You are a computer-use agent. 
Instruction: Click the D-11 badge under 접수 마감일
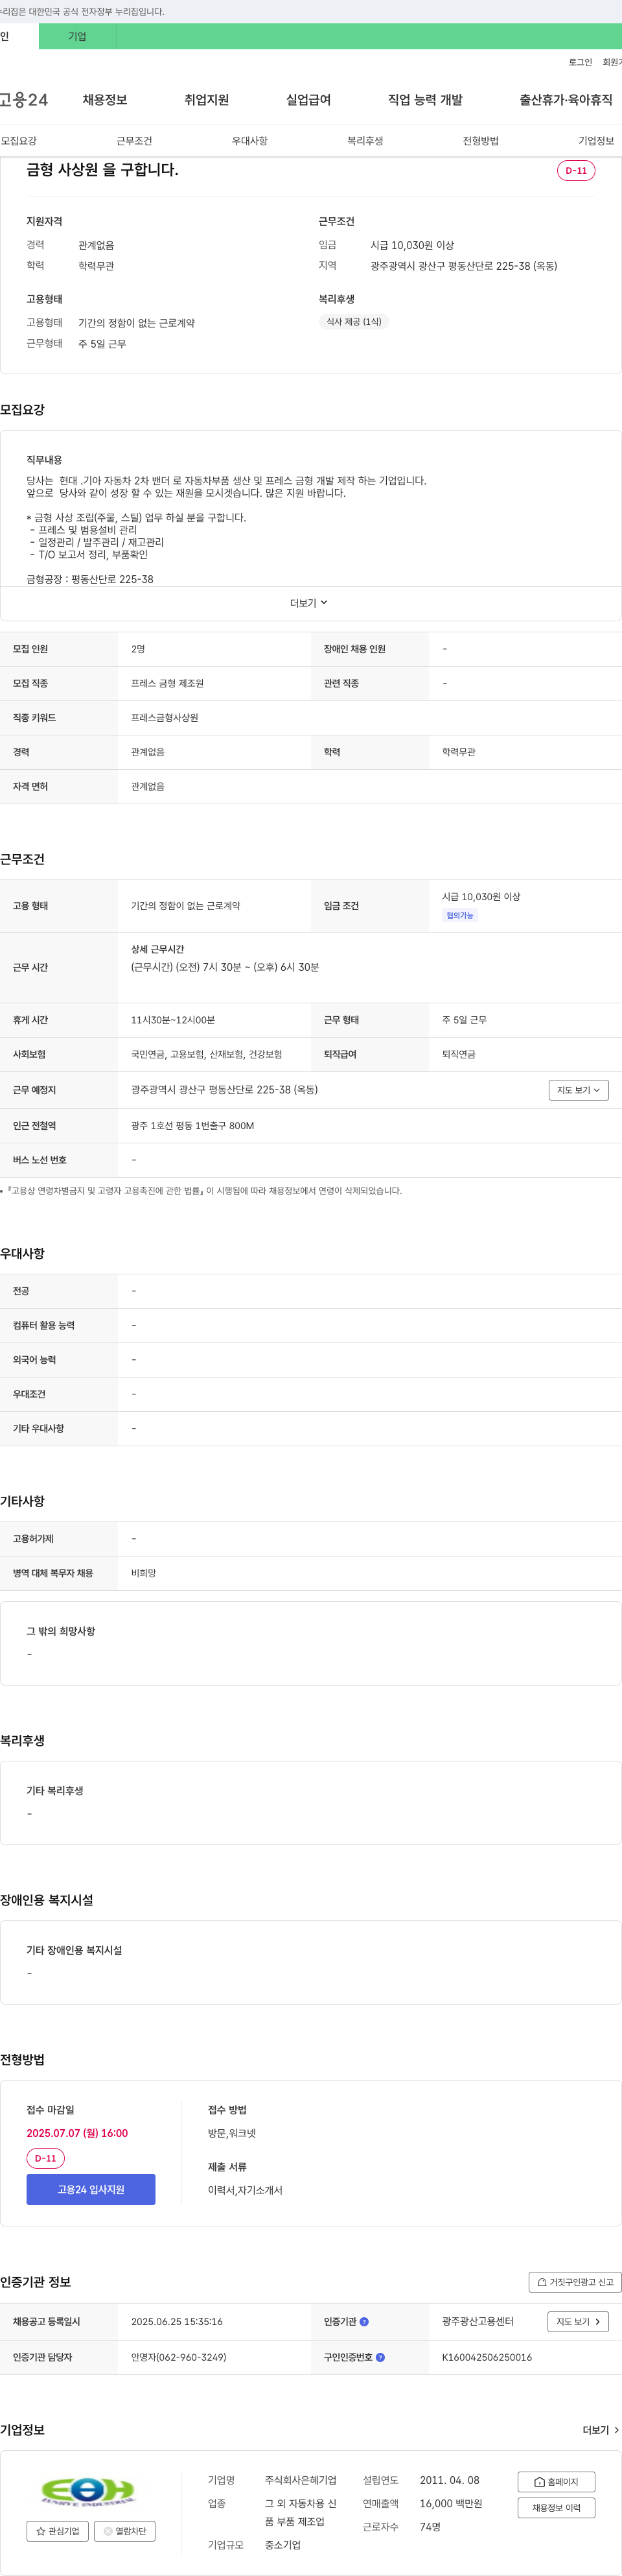coord(45,2158)
